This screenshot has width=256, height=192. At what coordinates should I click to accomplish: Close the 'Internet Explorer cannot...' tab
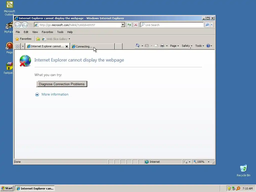(x=66, y=46)
